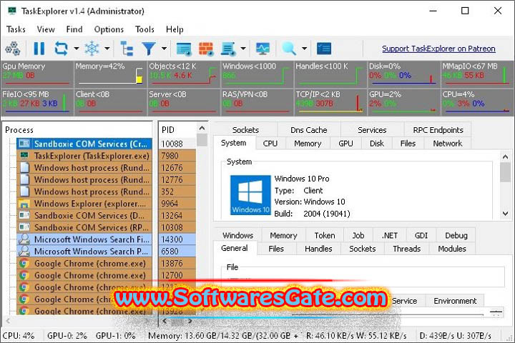Open the Modules tab
This screenshot has height=343, width=515.
click(x=452, y=249)
